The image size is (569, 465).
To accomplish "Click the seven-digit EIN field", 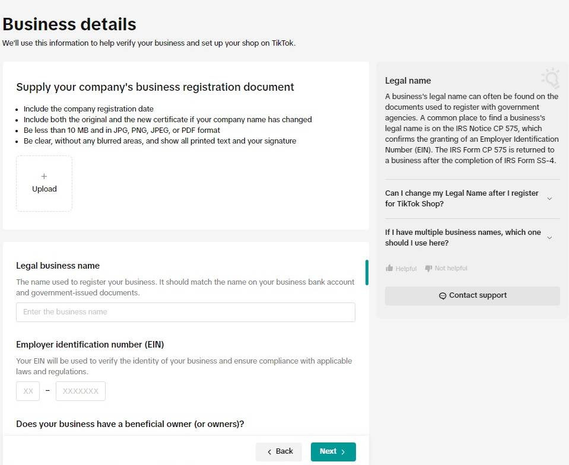I will 81,391.
